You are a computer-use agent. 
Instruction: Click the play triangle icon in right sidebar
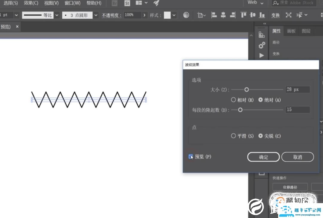coord(261,55)
